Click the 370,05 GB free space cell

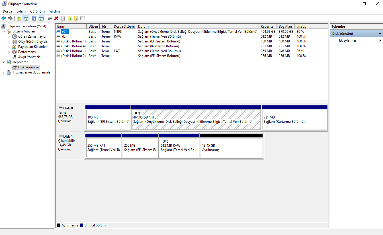click(x=286, y=32)
